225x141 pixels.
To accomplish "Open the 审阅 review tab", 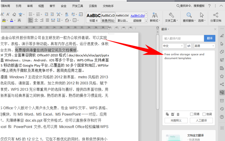I will (30, 6).
